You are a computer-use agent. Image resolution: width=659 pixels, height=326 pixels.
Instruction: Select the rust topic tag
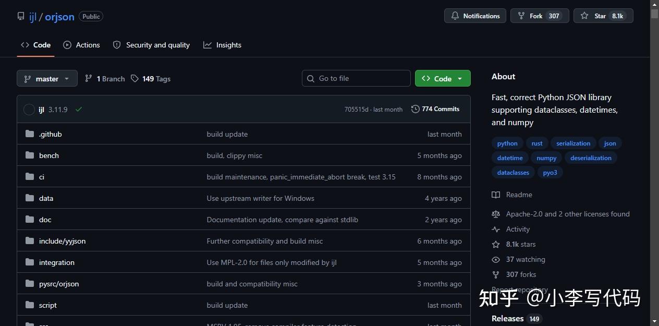point(537,143)
